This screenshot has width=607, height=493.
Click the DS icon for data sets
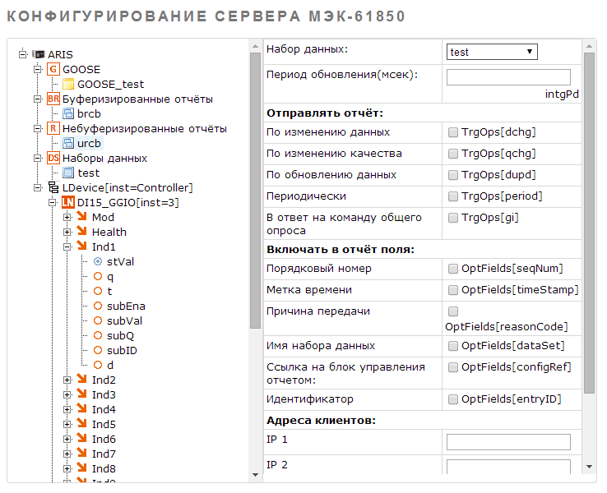[53, 158]
